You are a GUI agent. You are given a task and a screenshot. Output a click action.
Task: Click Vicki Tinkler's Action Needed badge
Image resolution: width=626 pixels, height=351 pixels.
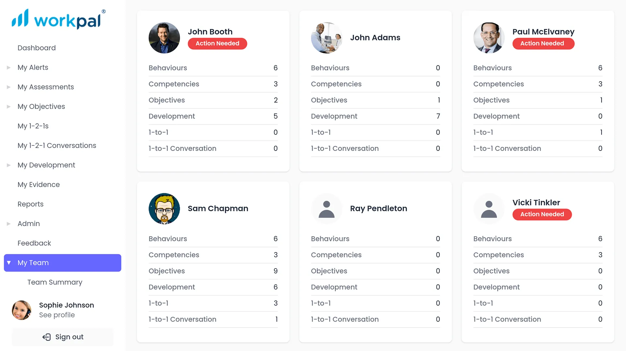pos(542,214)
